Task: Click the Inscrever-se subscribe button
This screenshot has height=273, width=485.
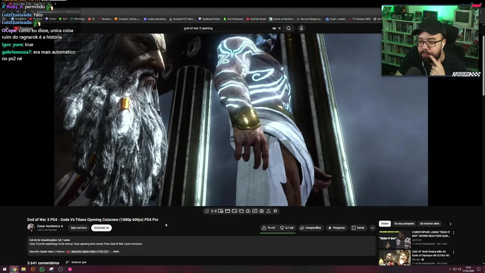Action: tap(102, 228)
